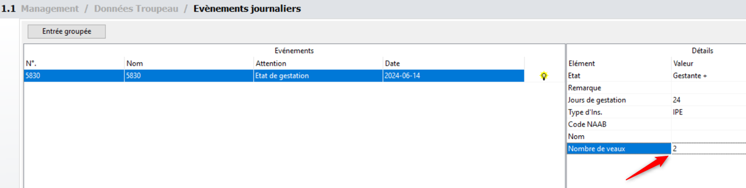
Task: Click the empty Code NAAB value field
Action: [x=709, y=124]
